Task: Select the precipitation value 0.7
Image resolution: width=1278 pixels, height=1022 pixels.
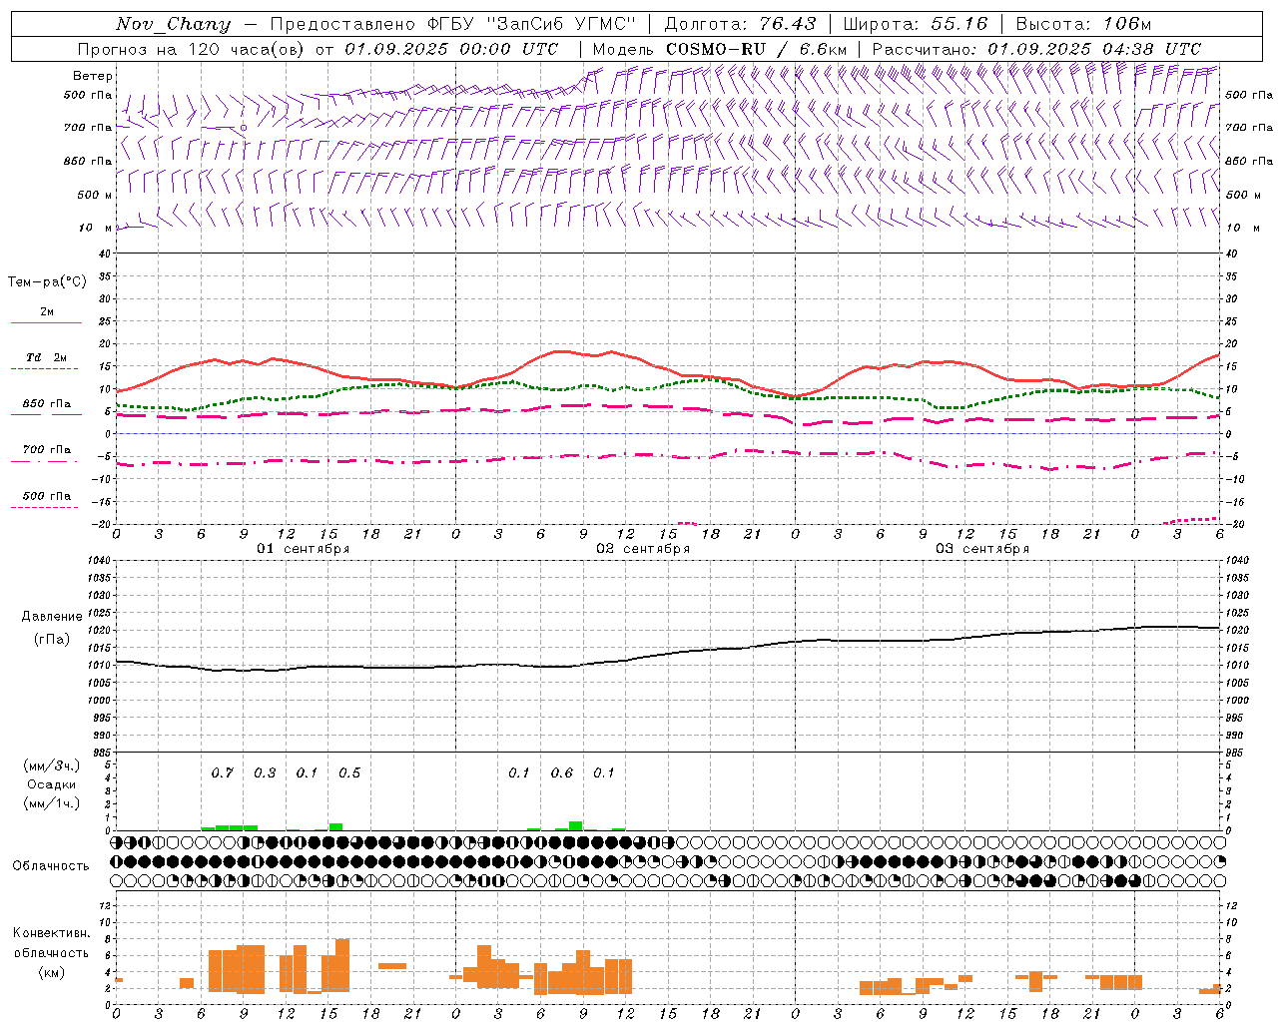Action: tap(222, 772)
